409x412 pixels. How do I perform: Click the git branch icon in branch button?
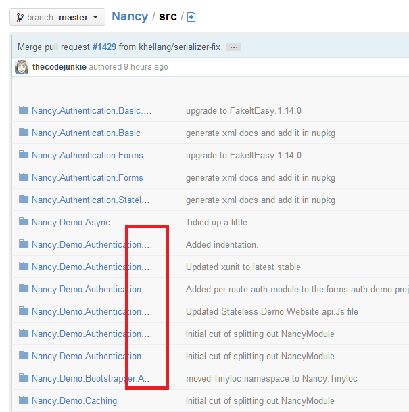20,18
